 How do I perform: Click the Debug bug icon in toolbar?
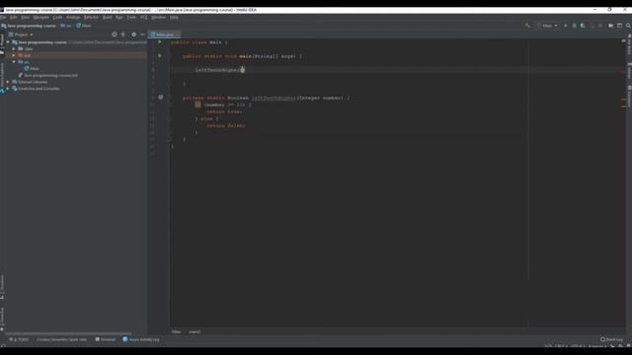[575, 26]
